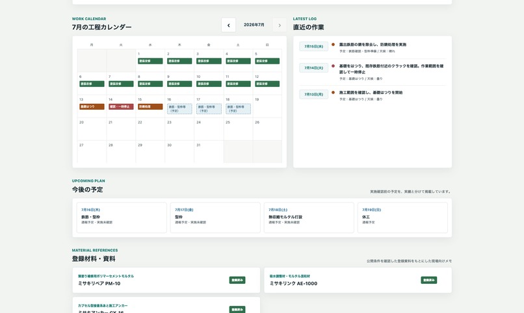Click the 7月の工程カレンダー heading
Screen dimensions: 524x313
pyautogui.click(x=102, y=27)
